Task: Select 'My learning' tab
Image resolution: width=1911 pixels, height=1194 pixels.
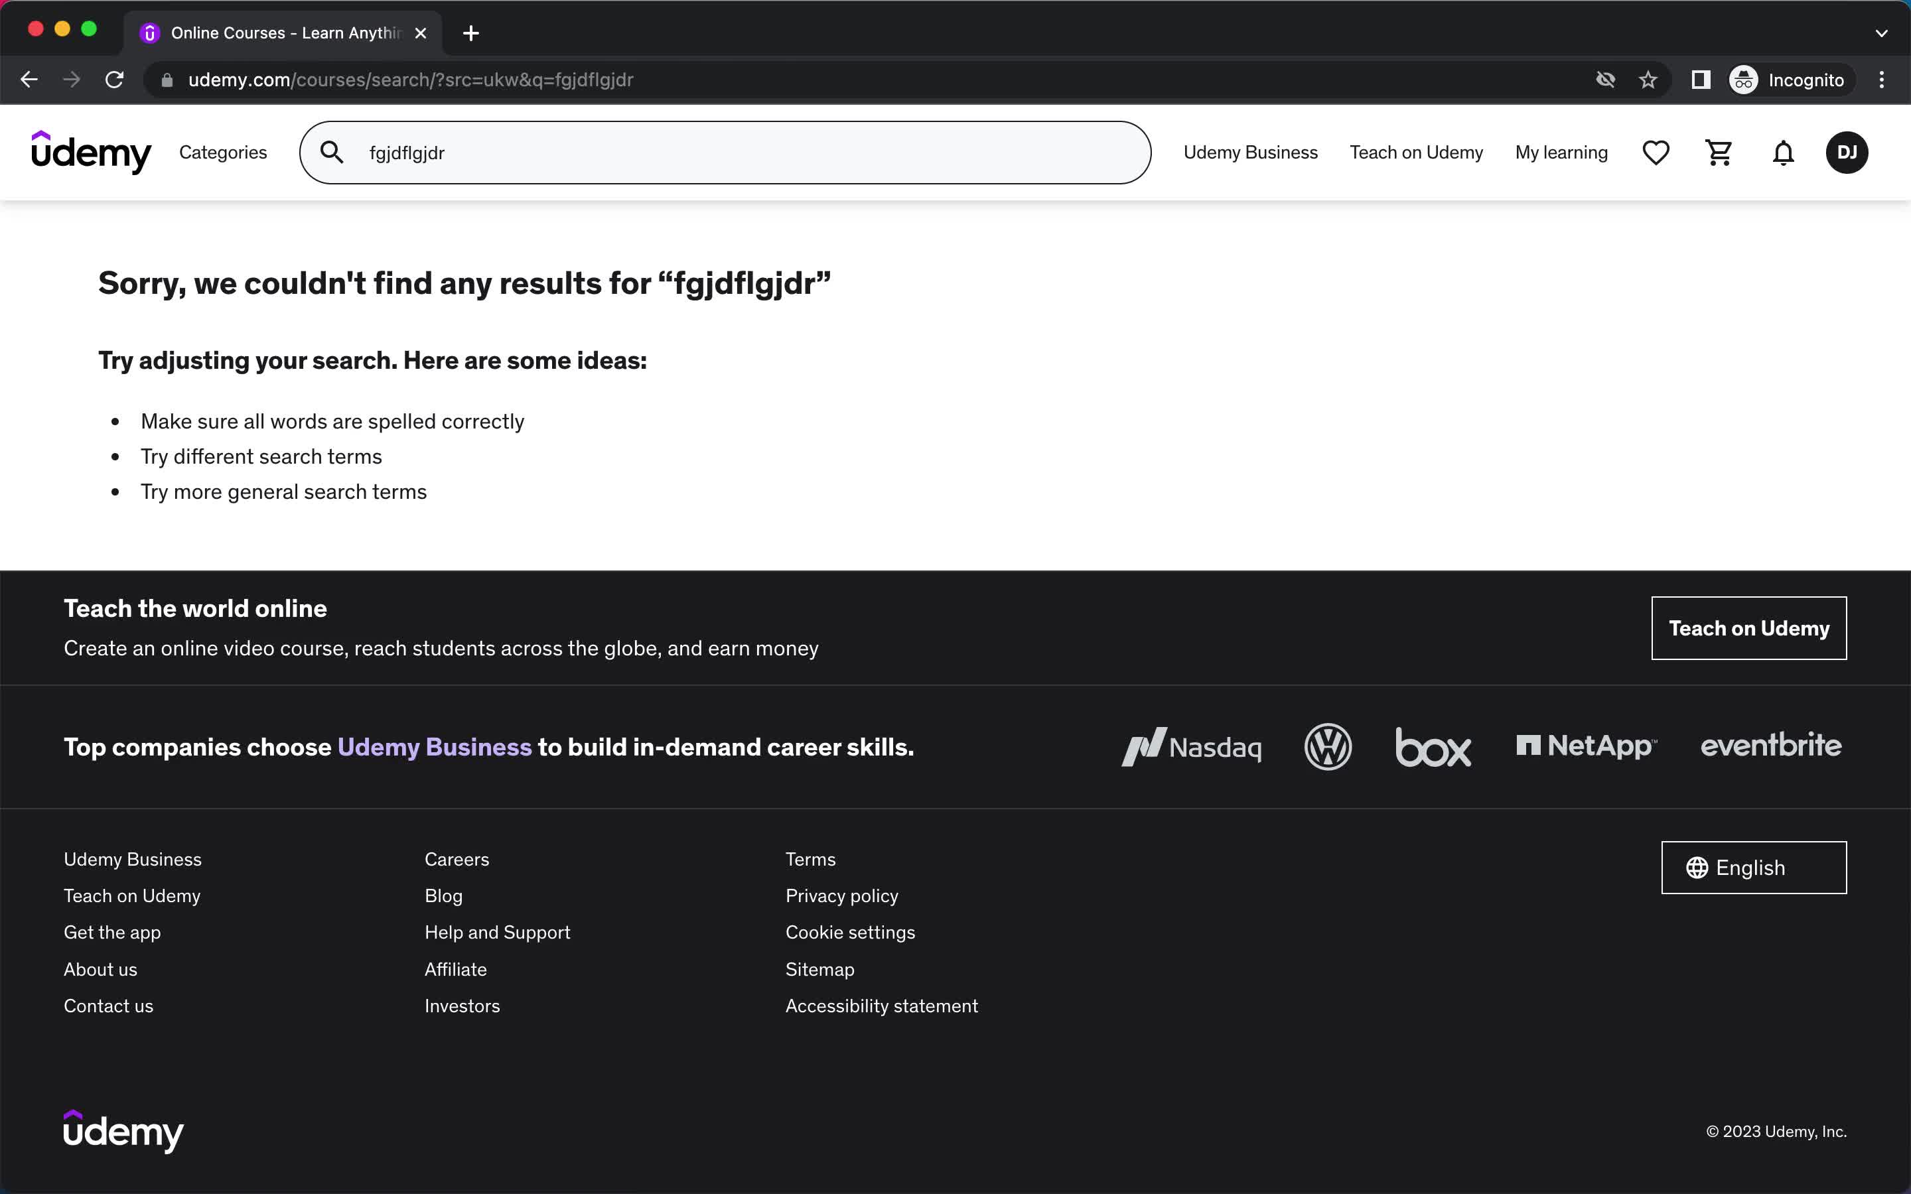Action: coord(1561,153)
